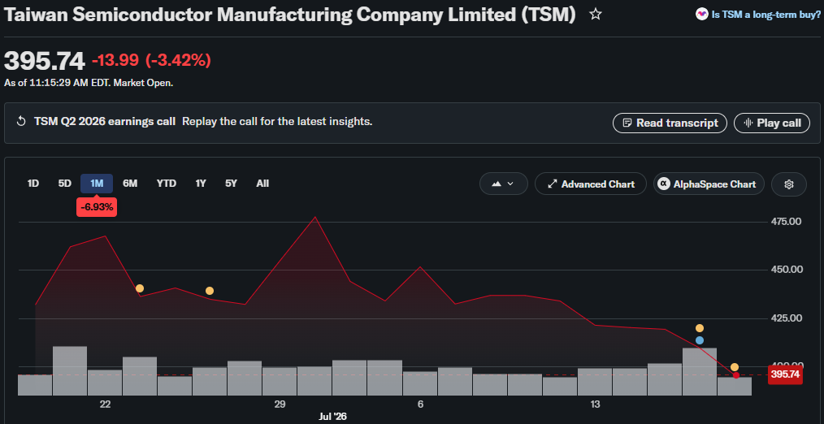Click the 395.74 red price label on axis
Screen dimensions: 824x424
[785, 374]
